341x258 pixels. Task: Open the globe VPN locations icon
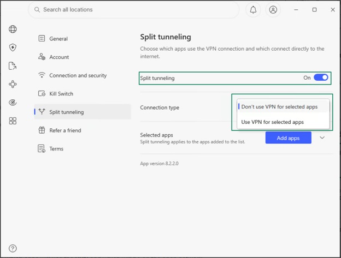click(x=13, y=29)
